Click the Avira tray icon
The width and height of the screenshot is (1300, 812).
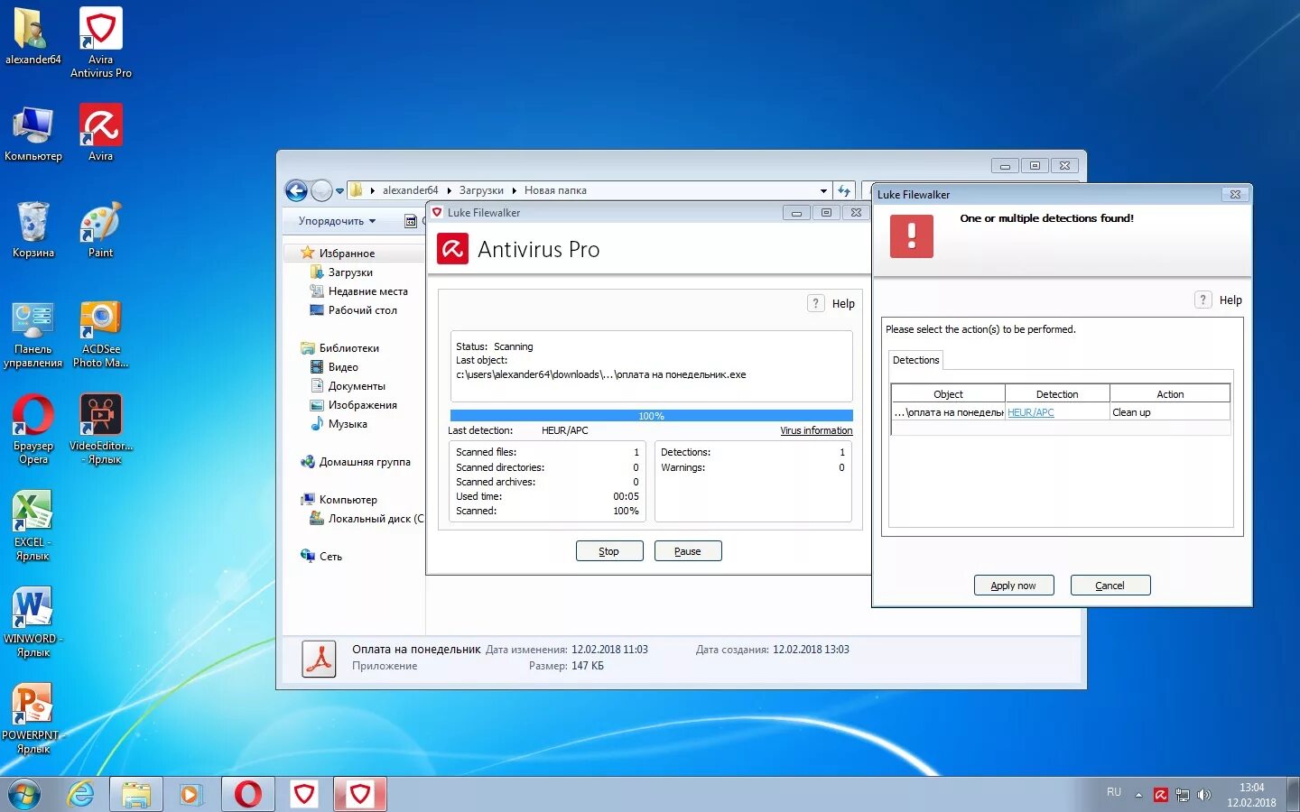(x=1161, y=795)
